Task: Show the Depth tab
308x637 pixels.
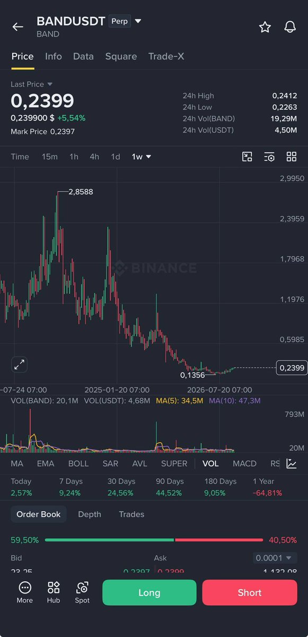Action: tap(90, 514)
